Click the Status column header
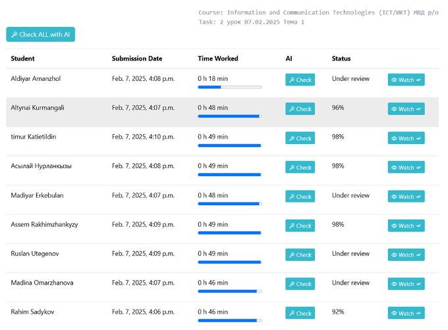Viewport: 448px width, 330px height. click(x=341, y=59)
